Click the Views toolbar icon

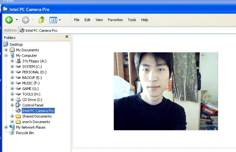pos(53,20)
